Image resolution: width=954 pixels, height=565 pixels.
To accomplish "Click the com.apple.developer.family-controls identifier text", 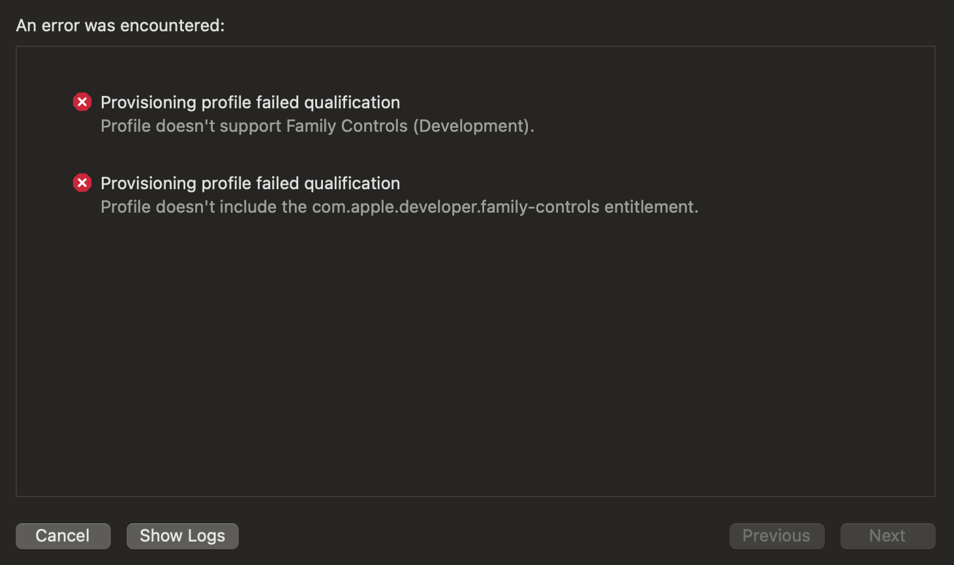I will (x=455, y=207).
